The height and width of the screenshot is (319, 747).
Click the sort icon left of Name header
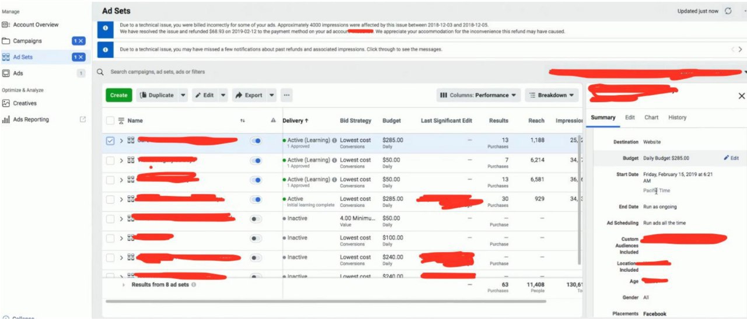121,121
